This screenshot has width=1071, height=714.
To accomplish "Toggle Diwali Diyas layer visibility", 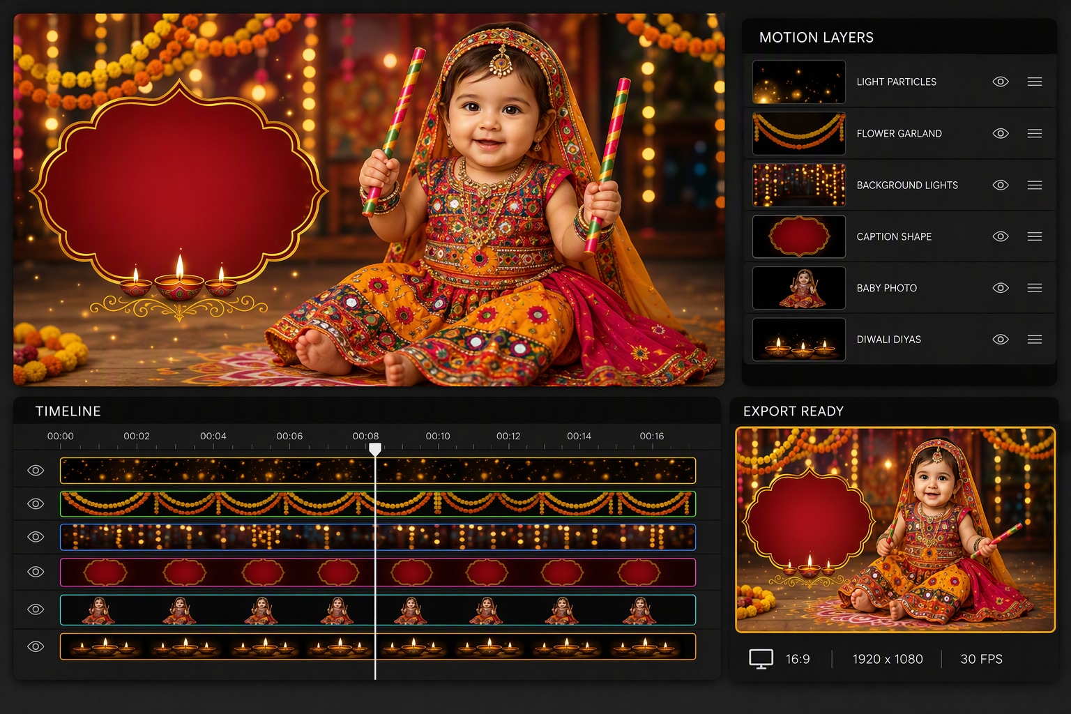I will tap(1001, 340).
